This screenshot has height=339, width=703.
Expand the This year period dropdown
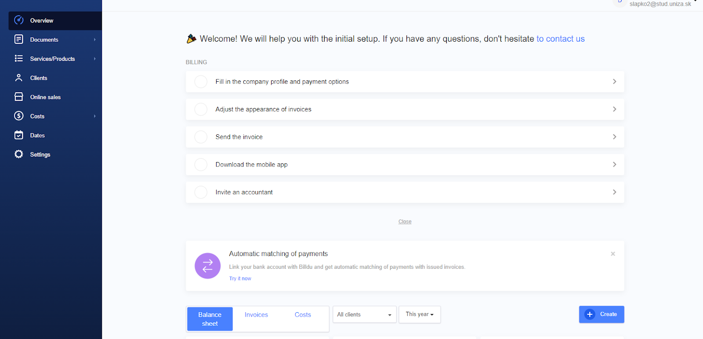[420, 314]
